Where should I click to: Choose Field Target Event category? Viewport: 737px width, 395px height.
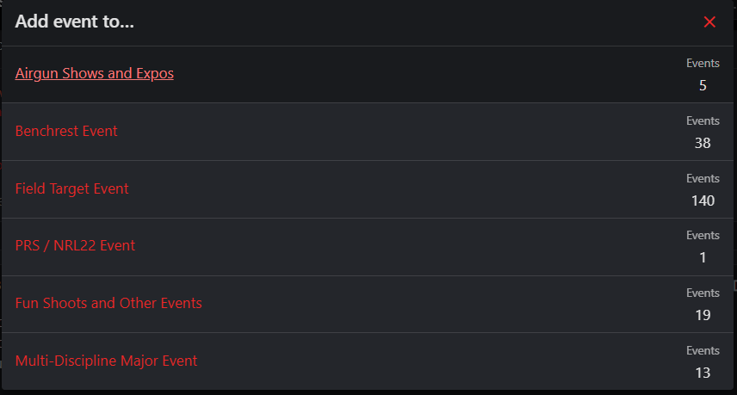(71, 188)
